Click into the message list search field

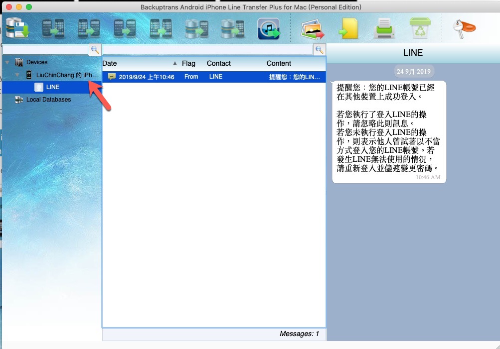[207, 50]
